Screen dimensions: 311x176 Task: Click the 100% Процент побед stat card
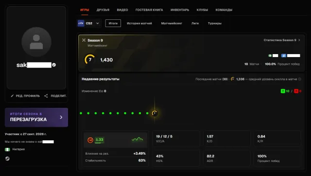[x=277, y=158]
